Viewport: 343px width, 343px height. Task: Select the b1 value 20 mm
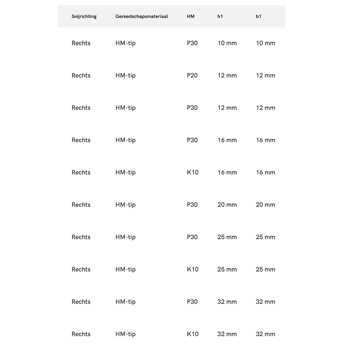tap(265, 205)
